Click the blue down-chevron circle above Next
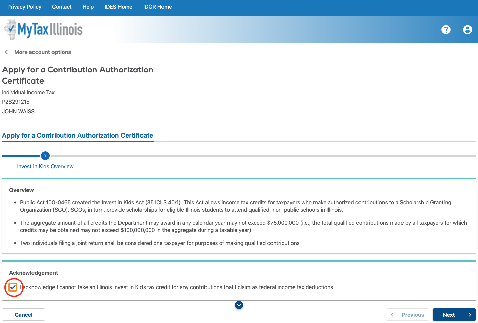Viewport: 478px width, 323px height. pos(239,305)
